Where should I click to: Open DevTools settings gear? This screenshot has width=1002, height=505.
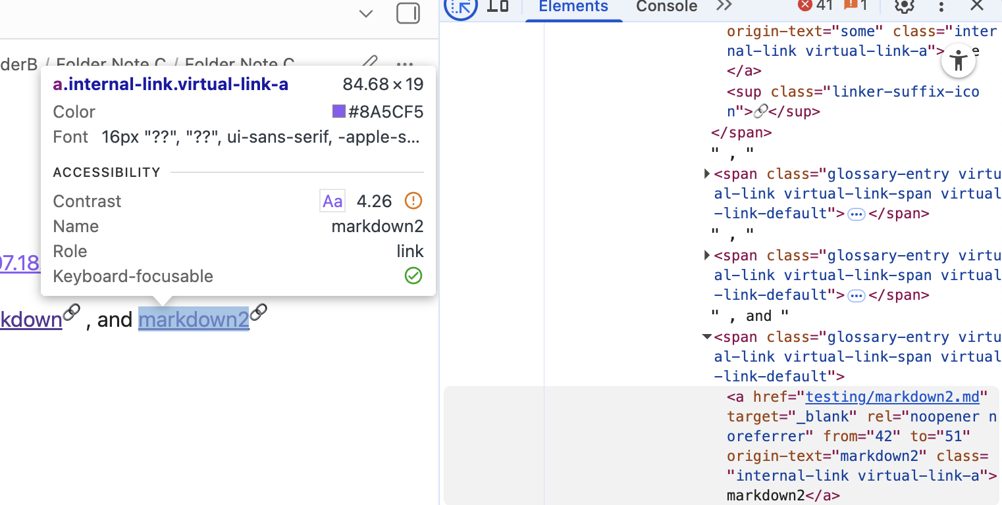click(905, 7)
